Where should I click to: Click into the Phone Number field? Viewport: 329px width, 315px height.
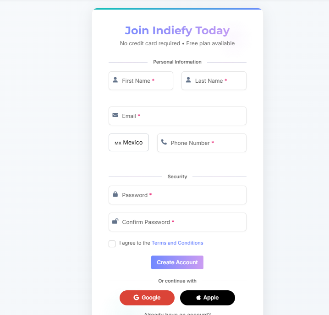(x=206, y=143)
